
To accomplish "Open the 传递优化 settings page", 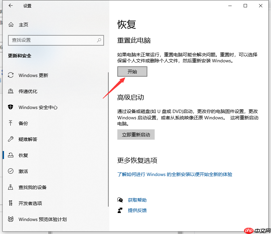I will click(55, 91).
